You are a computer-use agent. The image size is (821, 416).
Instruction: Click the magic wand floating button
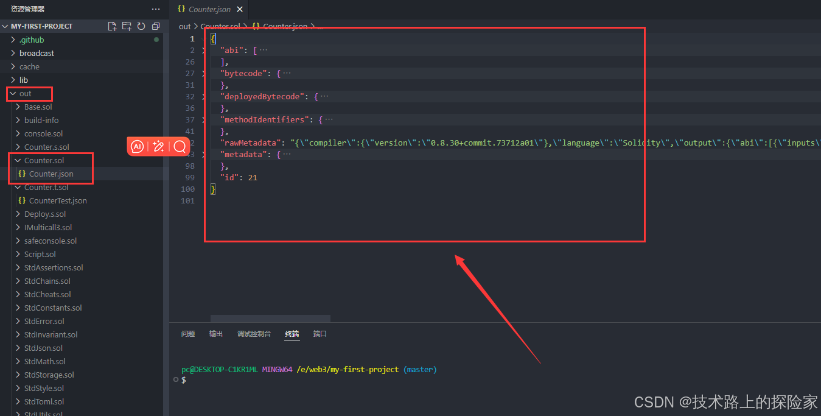point(158,146)
